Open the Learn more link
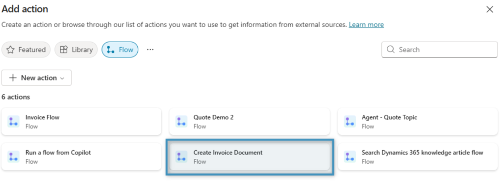 tap(366, 25)
